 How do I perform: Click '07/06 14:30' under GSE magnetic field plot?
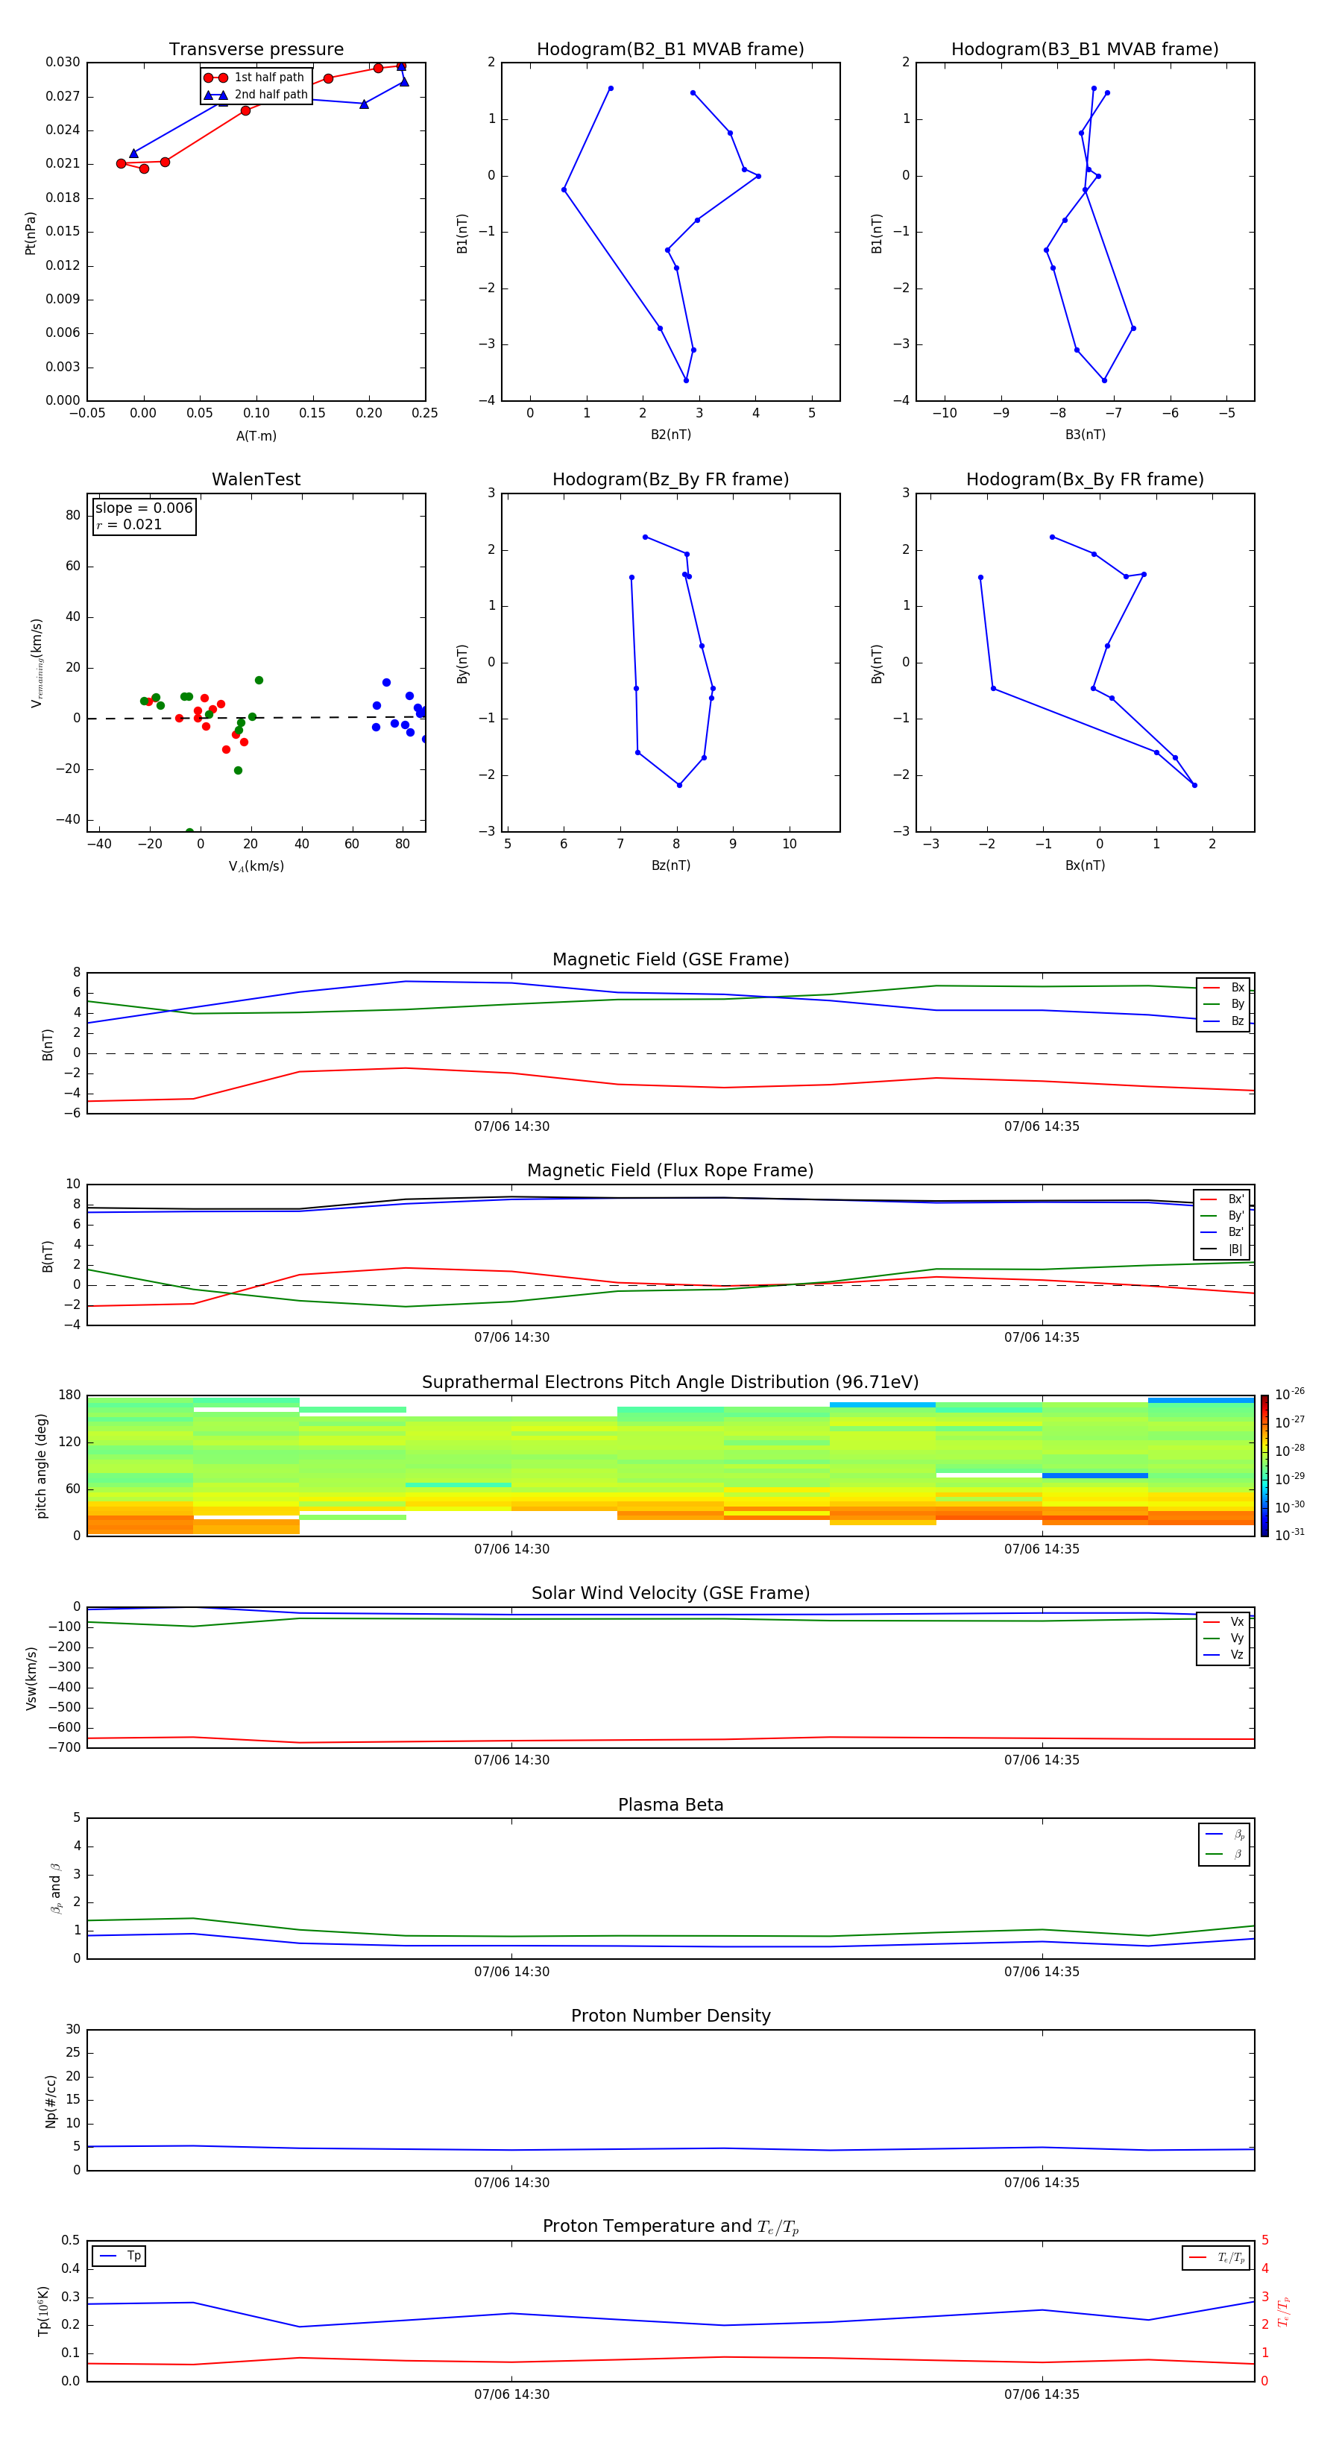pyautogui.click(x=512, y=1127)
